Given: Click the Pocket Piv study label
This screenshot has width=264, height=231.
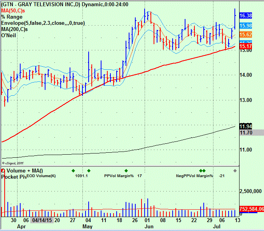Looking at the screenshot, I should 14,177.
